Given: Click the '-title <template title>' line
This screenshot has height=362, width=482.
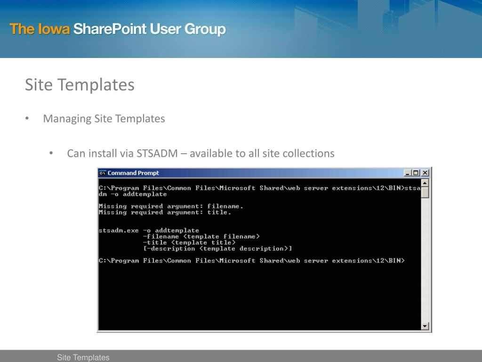Looking at the screenshot, I should pos(189,243).
